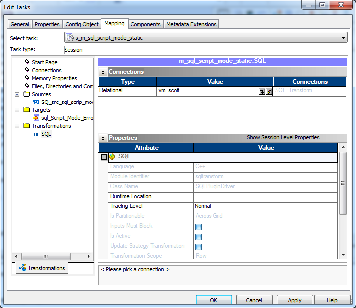Click the SQ source qualifier icon
Viewport: 356px width, 308px height.
pos(36,102)
